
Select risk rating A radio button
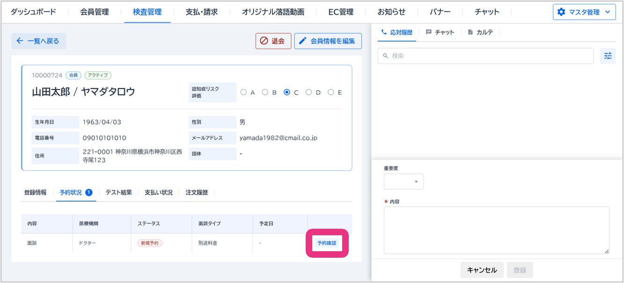click(243, 93)
